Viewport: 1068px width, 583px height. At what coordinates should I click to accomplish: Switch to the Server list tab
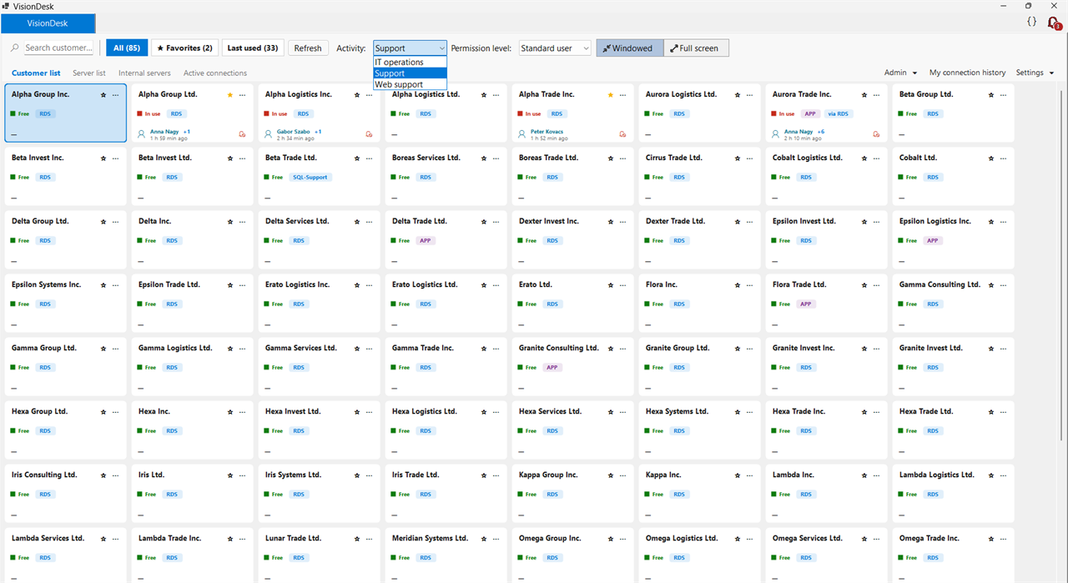point(89,73)
